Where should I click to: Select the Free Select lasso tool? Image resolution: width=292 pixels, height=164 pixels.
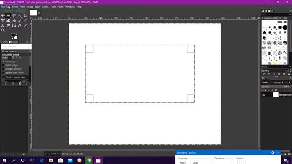click(14, 15)
